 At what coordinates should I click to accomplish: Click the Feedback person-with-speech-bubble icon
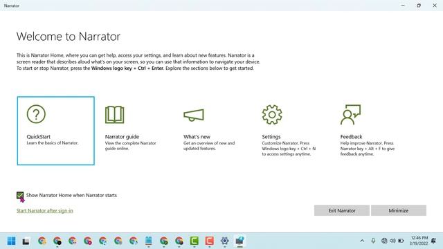point(351,115)
